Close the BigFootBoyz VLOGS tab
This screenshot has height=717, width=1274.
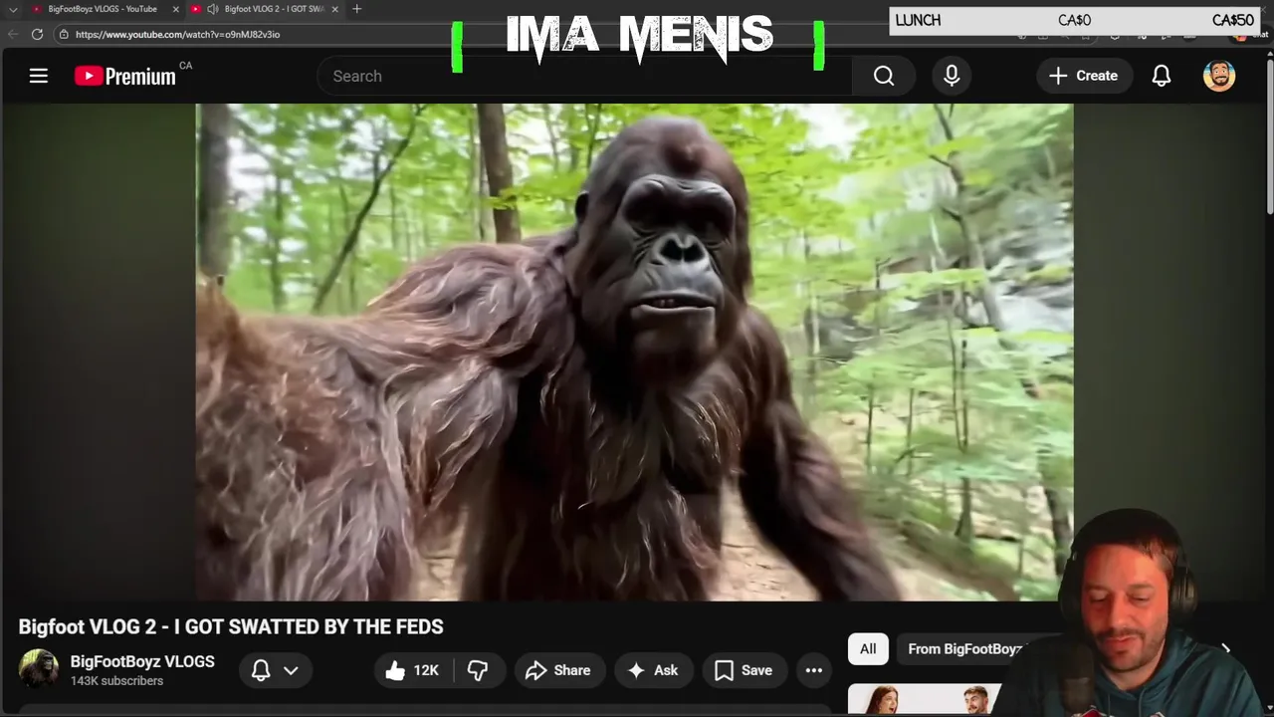(x=176, y=9)
